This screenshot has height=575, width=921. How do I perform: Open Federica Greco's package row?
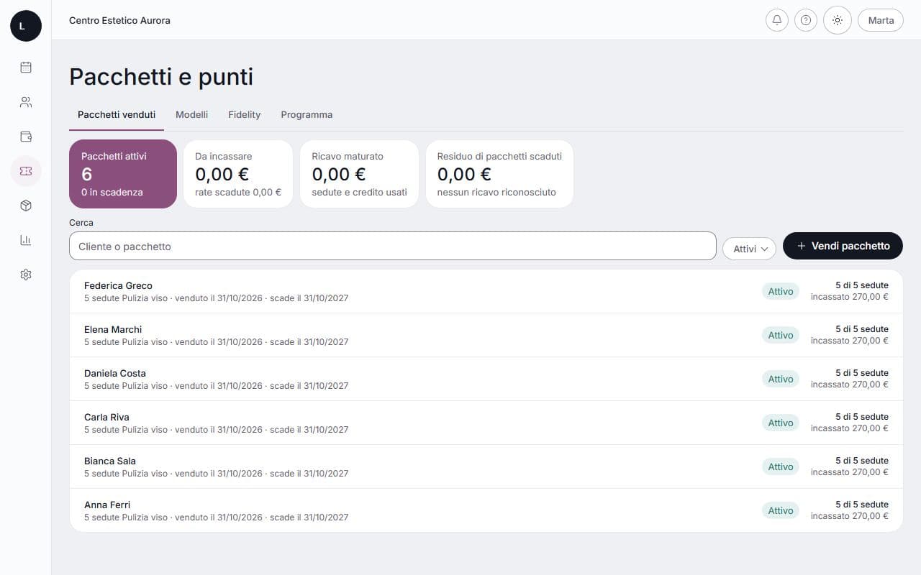(x=486, y=291)
